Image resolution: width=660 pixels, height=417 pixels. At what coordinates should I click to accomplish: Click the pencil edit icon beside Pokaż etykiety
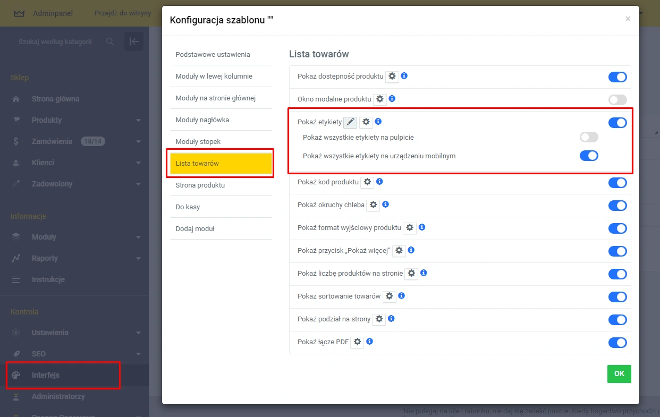coord(350,122)
